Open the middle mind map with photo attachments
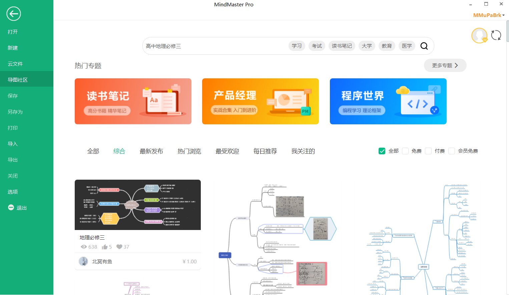 [x=278, y=237]
